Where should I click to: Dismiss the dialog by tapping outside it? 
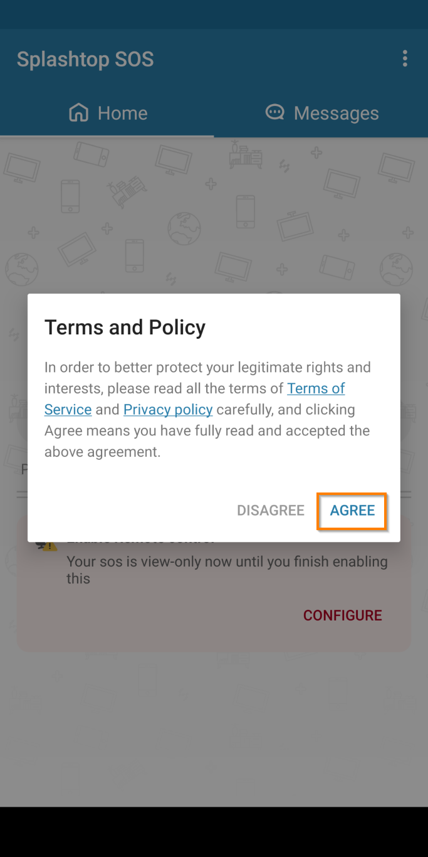[x=214, y=721]
